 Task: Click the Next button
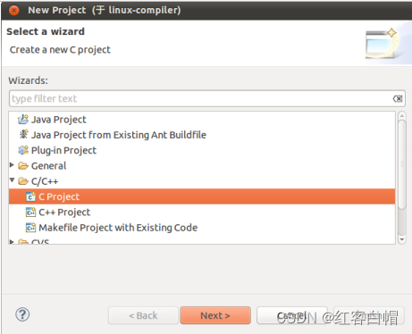(215, 315)
